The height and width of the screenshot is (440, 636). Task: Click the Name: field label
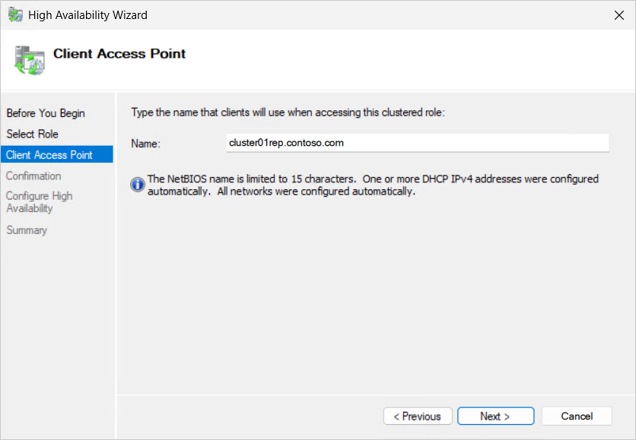click(x=145, y=144)
